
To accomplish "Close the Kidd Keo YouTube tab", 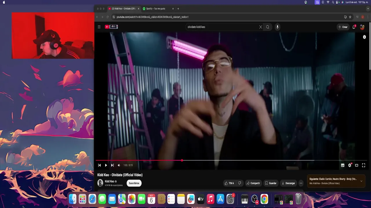I will point(139,9).
